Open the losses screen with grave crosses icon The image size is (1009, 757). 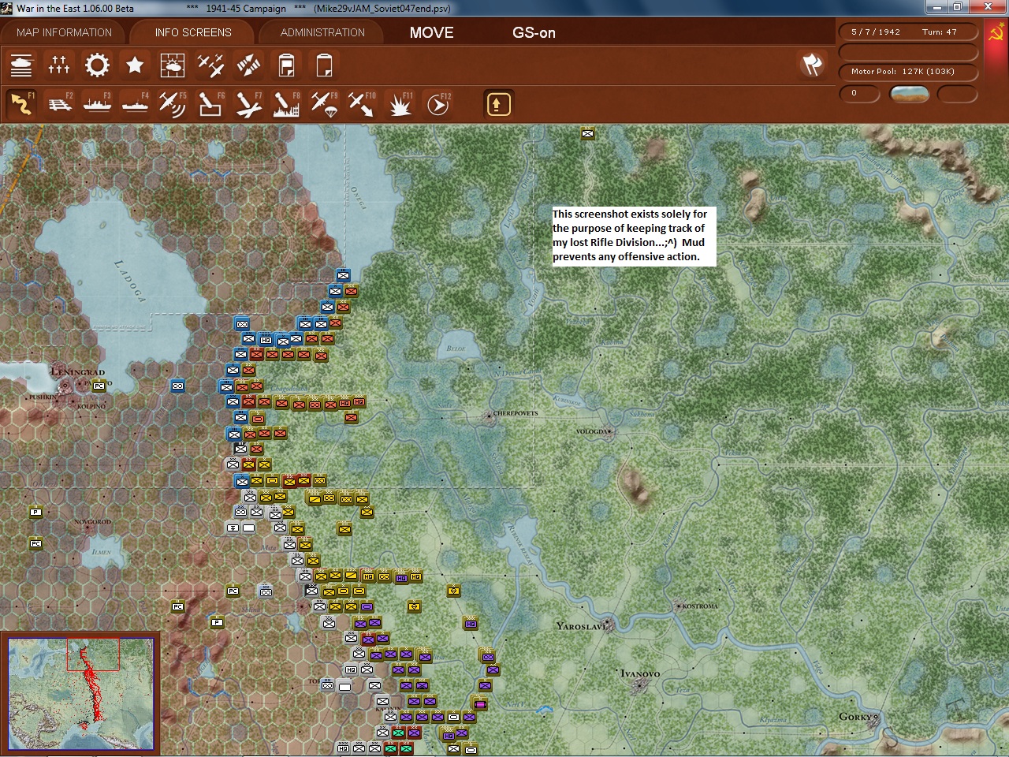click(59, 65)
